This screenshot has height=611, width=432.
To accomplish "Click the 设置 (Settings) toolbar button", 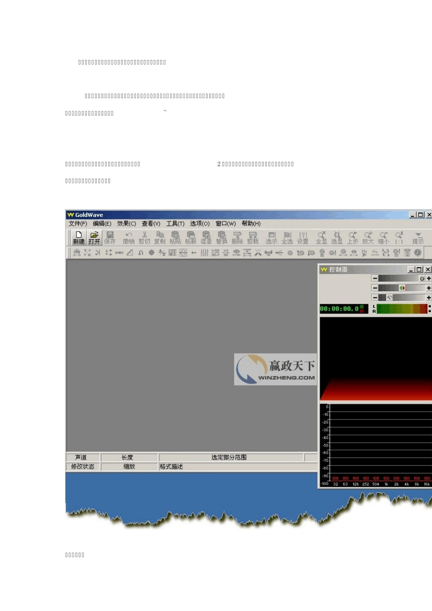I will [303, 238].
